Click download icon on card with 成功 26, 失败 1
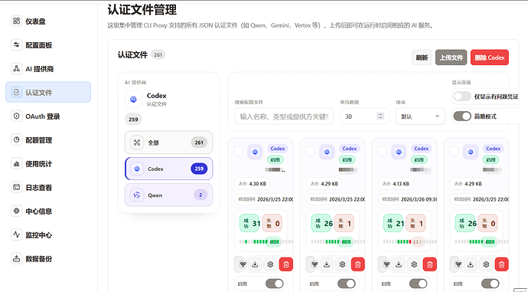Screen dimensions: 528x292 327,264
